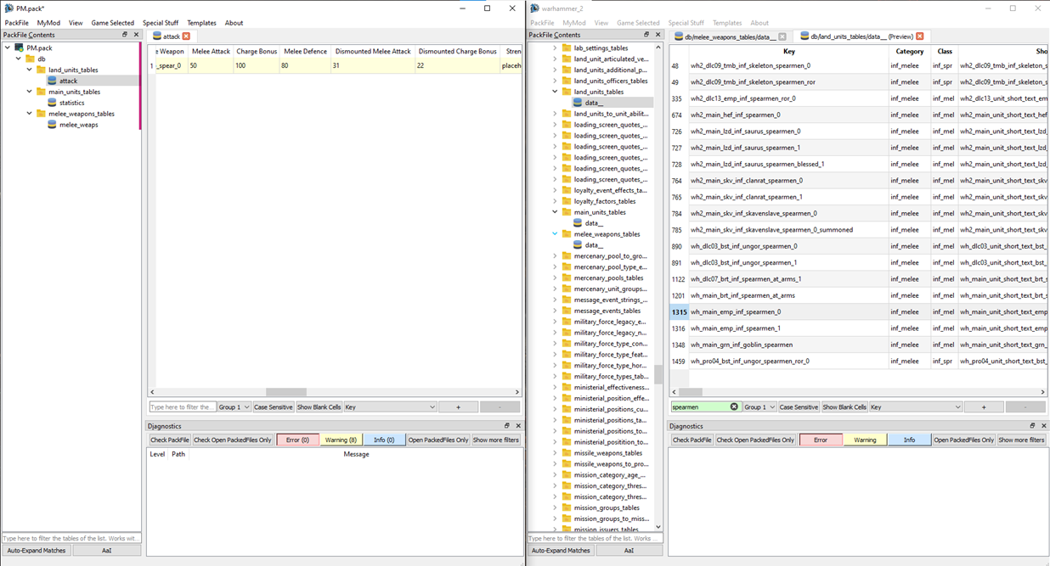1050x566 pixels.
Task: Close the warhammer_2 Diagnostics panel
Action: tap(1043, 426)
